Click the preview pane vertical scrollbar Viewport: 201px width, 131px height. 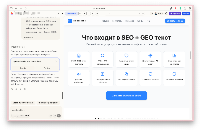pos(190,55)
